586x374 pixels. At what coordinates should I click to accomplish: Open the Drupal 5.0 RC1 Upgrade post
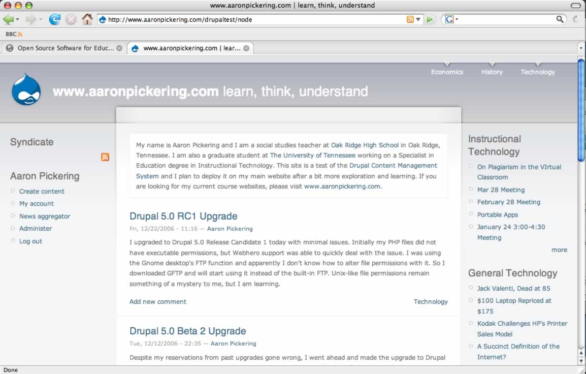point(183,216)
